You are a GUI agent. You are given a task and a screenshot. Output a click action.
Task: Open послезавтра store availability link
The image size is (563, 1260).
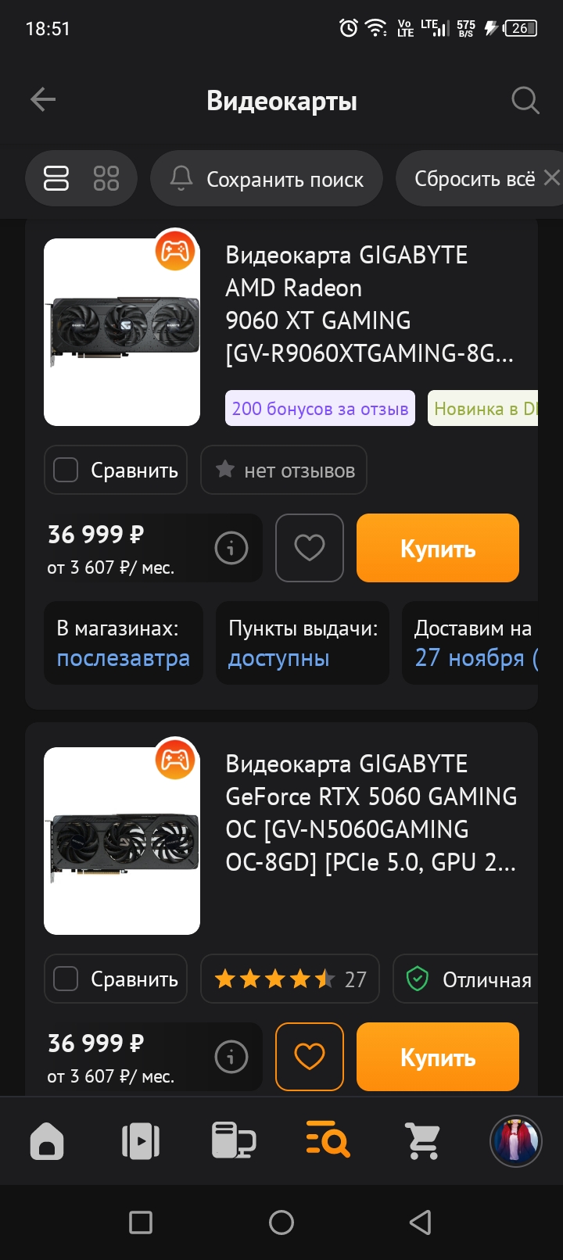click(123, 658)
